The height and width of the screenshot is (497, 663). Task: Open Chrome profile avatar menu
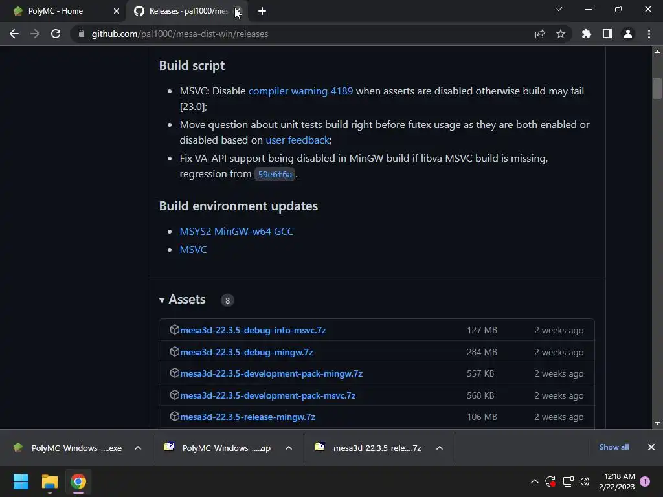coord(628,34)
